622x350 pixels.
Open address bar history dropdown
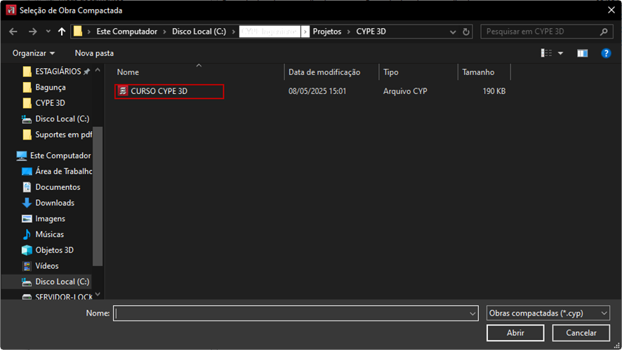tap(453, 32)
